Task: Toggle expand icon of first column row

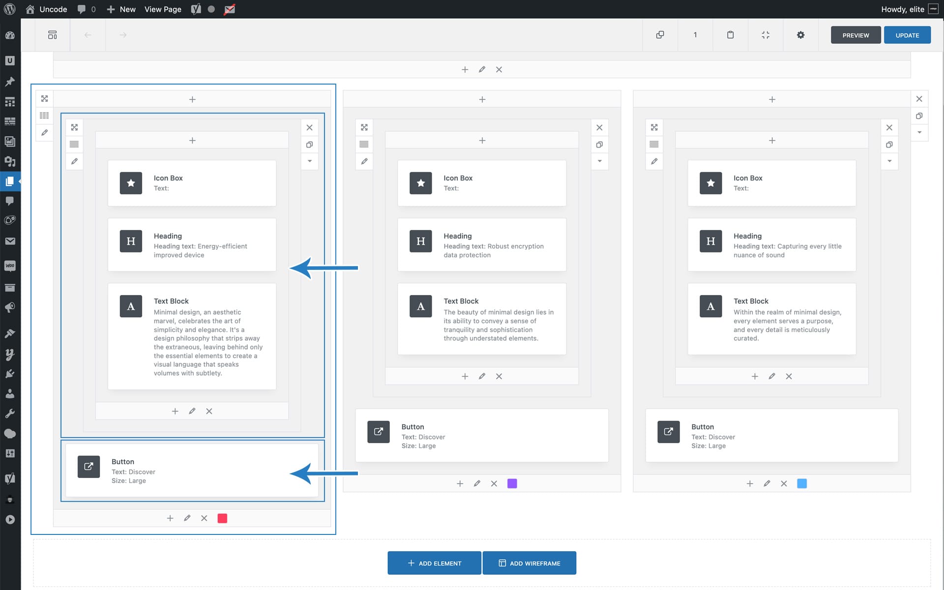Action: 44,99
